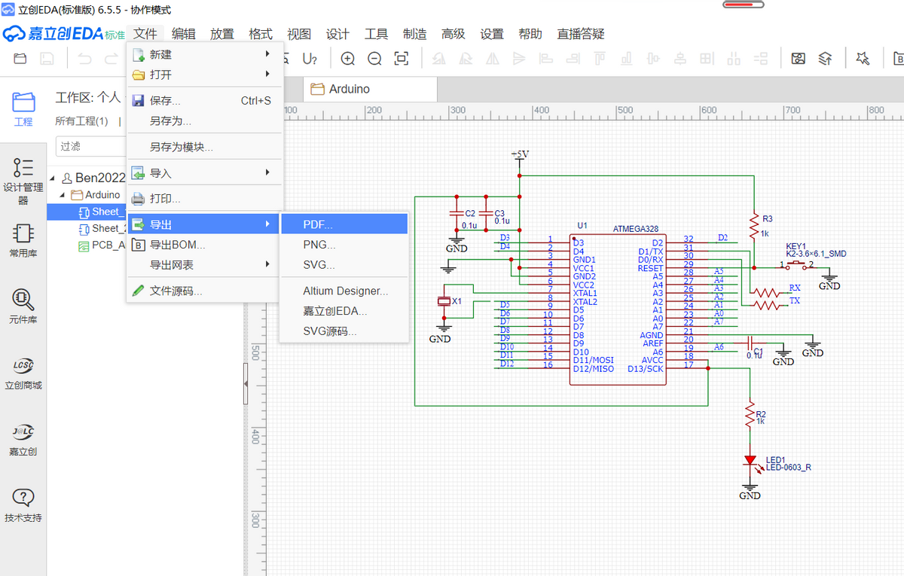Click the open folder toolbar icon
The height and width of the screenshot is (576, 904).
coord(20,59)
